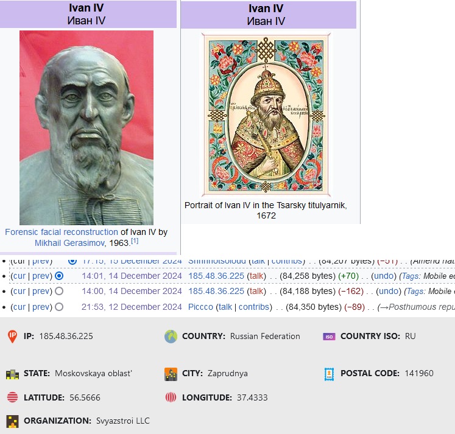Open the 14:01, 14 December 2024 revision
The width and height of the screenshot is (455, 434).
132,276
